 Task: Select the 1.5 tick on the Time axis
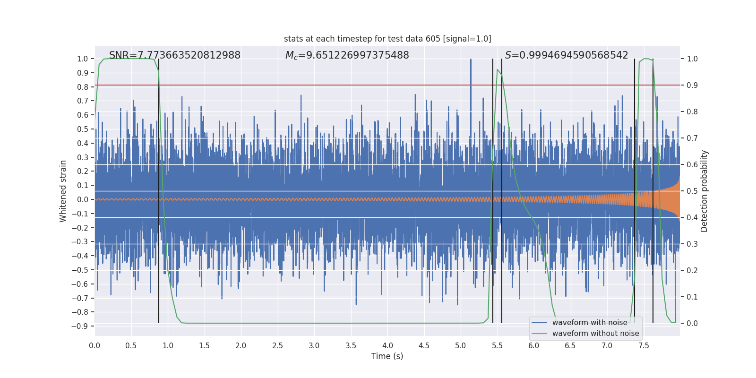(204, 345)
